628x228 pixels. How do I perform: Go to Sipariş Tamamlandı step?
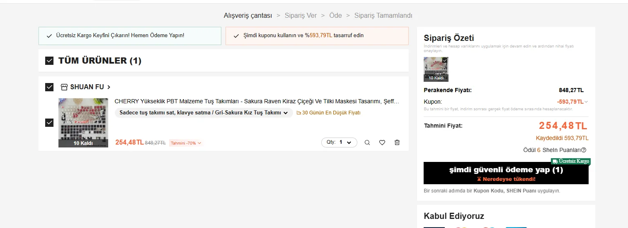pos(383,15)
